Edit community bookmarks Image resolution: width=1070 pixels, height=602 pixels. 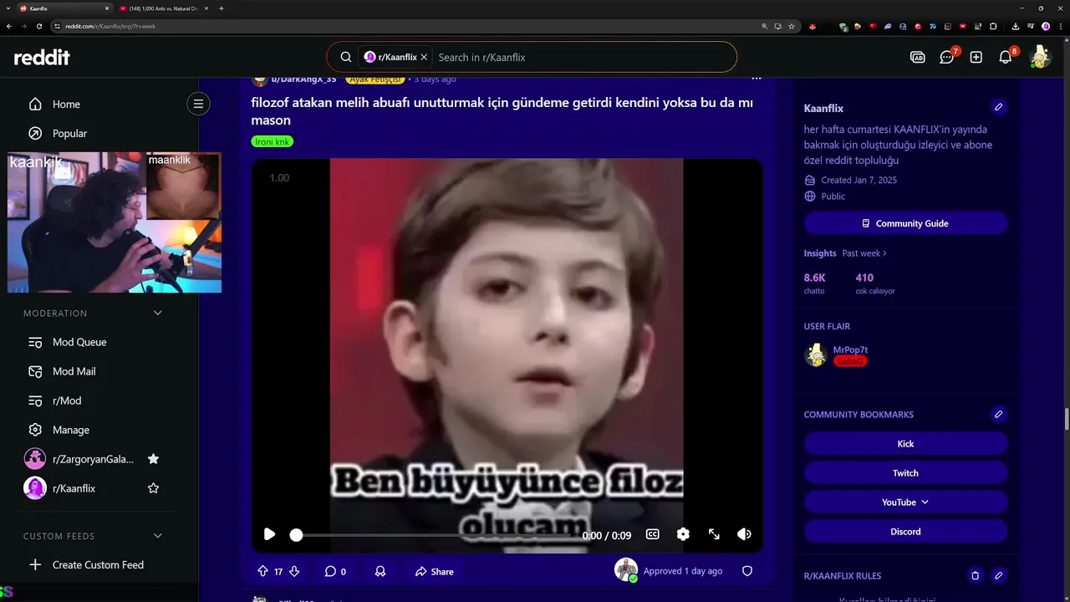pos(998,414)
